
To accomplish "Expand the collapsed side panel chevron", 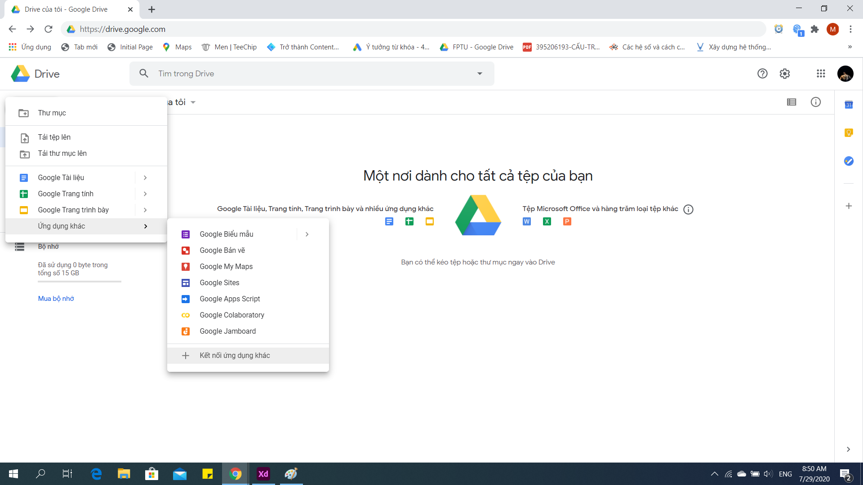I will click(848, 449).
